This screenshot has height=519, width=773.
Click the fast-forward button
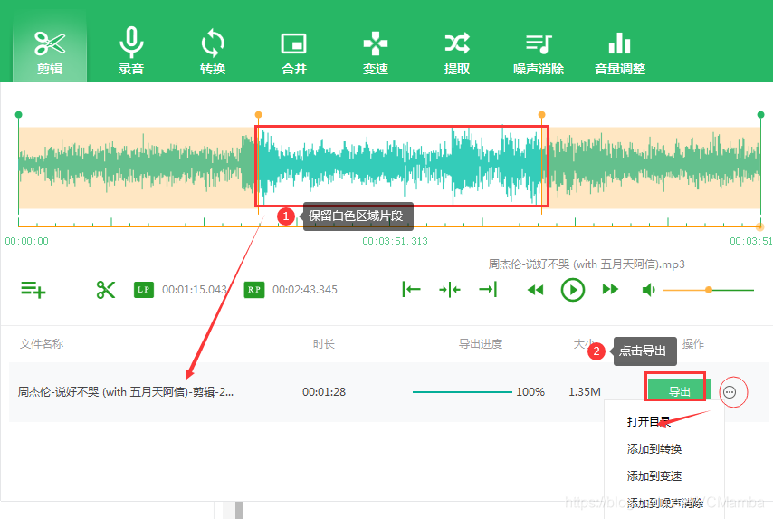(x=610, y=290)
